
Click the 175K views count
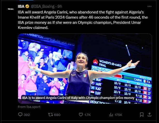tap(119, 114)
